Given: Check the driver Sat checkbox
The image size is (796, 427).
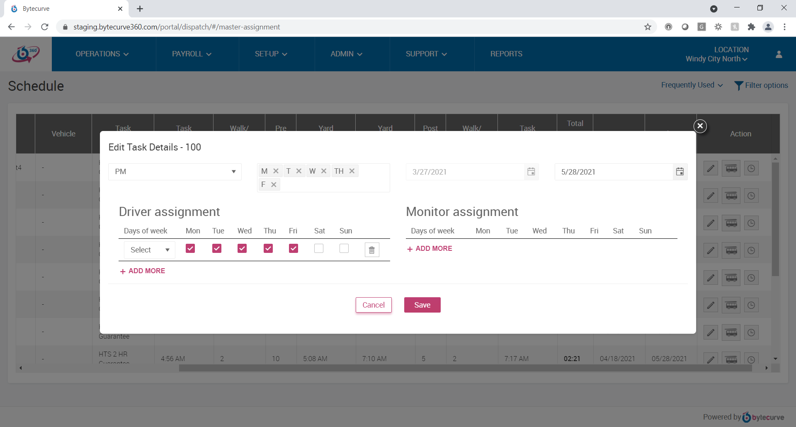Looking at the screenshot, I should pyautogui.click(x=319, y=248).
